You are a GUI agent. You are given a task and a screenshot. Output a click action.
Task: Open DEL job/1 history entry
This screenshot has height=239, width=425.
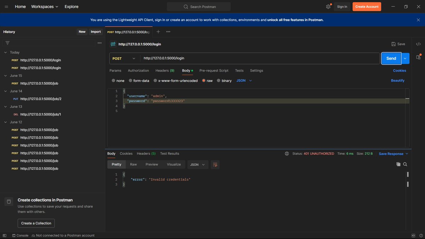pyautogui.click(x=52, y=114)
